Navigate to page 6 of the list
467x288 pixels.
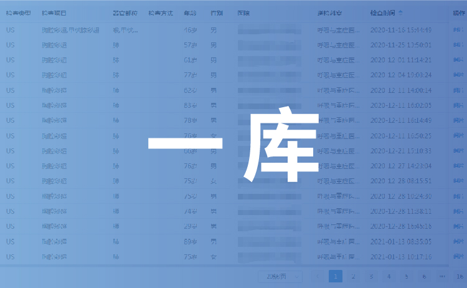(424, 276)
